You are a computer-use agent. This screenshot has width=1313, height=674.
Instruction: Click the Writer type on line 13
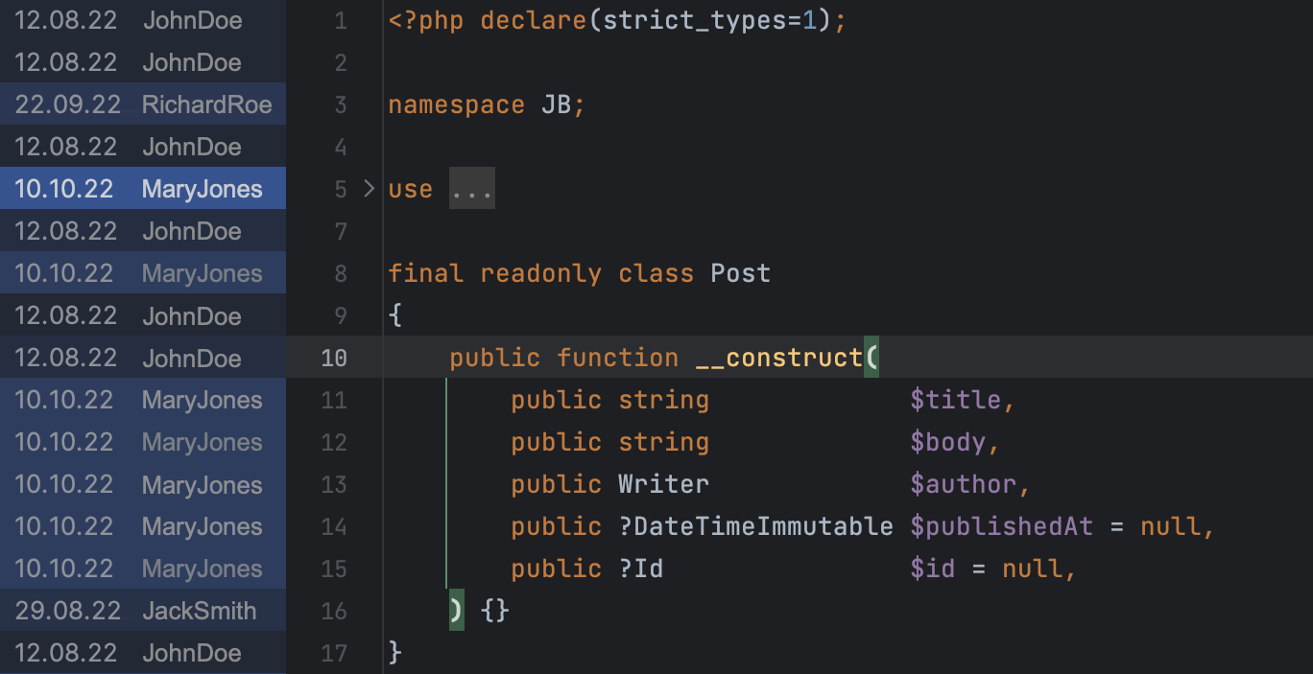(662, 483)
